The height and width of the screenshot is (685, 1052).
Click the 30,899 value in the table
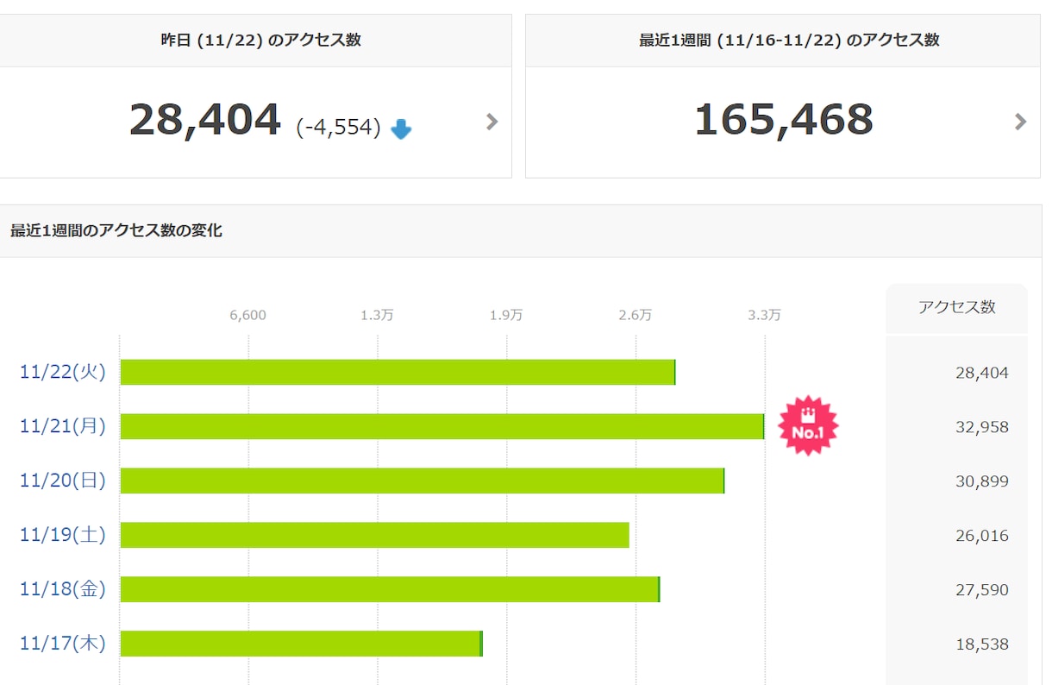point(981,481)
